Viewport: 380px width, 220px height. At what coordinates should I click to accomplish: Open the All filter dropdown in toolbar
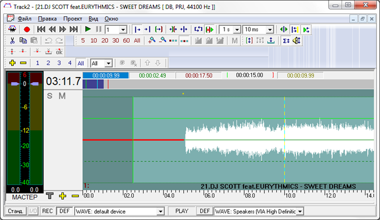coord(109,64)
